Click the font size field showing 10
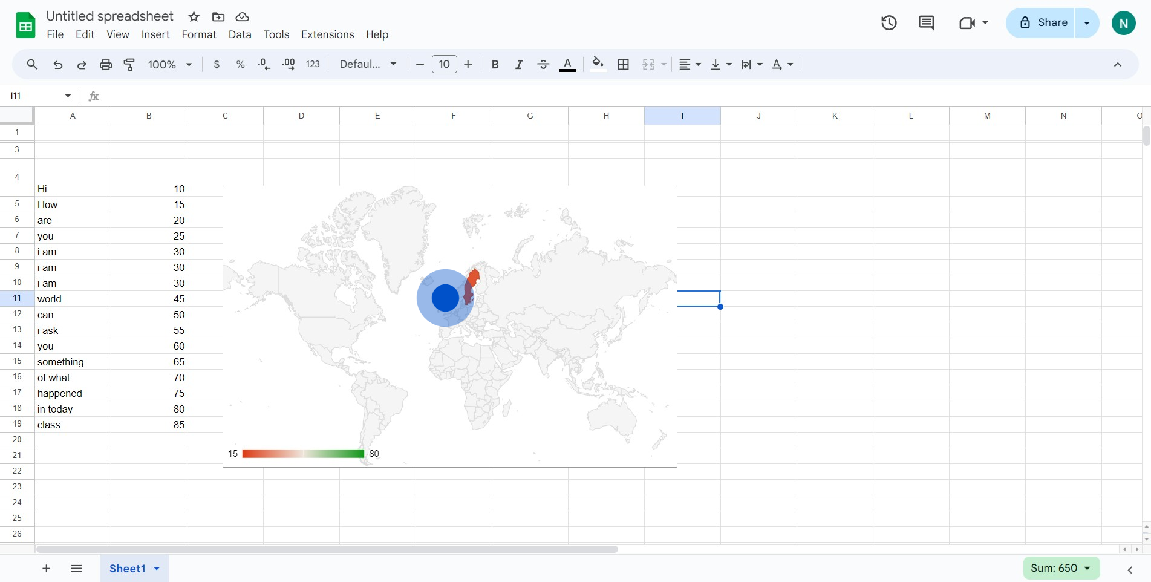Screen dimensions: 1151x582 tap(444, 64)
